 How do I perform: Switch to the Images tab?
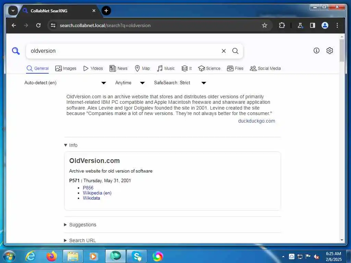point(66,68)
